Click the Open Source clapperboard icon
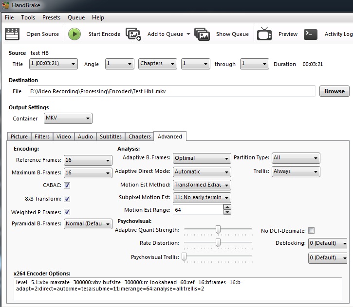This screenshot has height=307, width=353. 12,34
